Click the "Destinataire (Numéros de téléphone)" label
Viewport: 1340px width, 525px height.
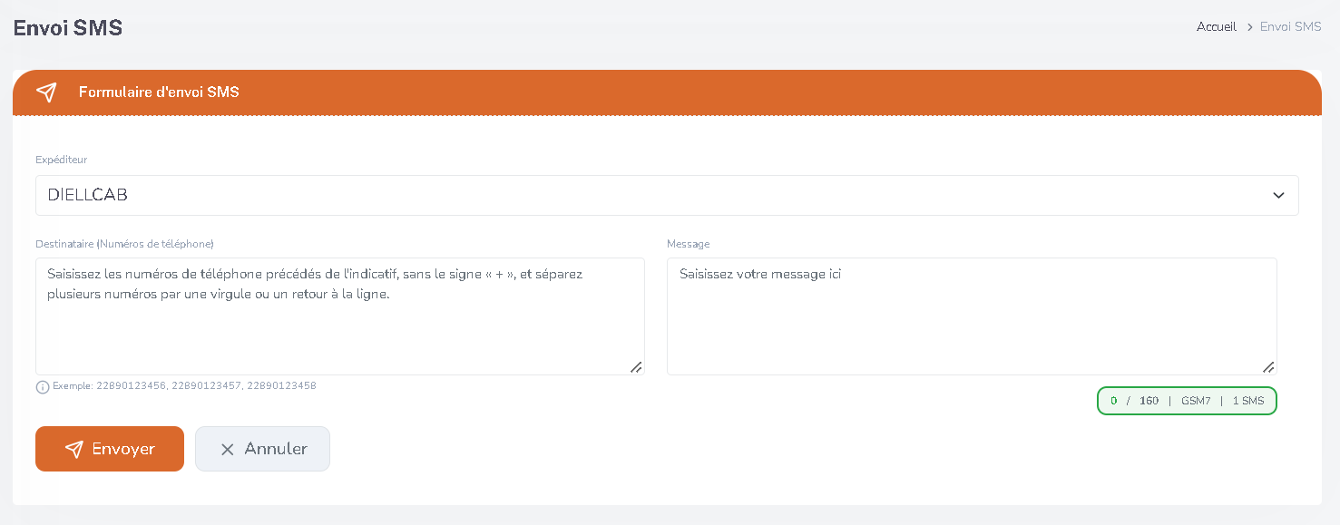[x=124, y=244]
